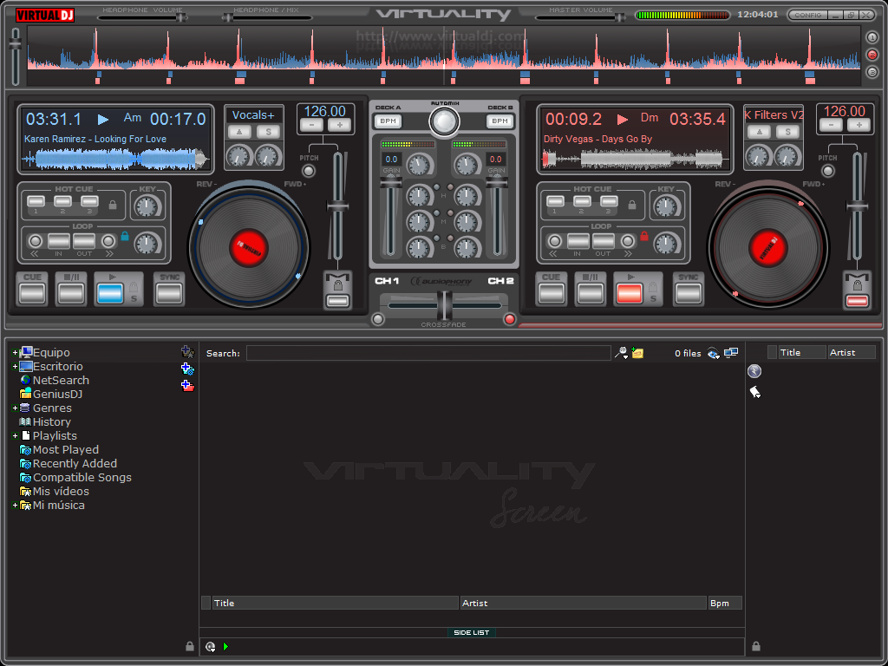Click Deck A hot cue 3 button
This screenshot has width=888, height=666.
[89, 201]
